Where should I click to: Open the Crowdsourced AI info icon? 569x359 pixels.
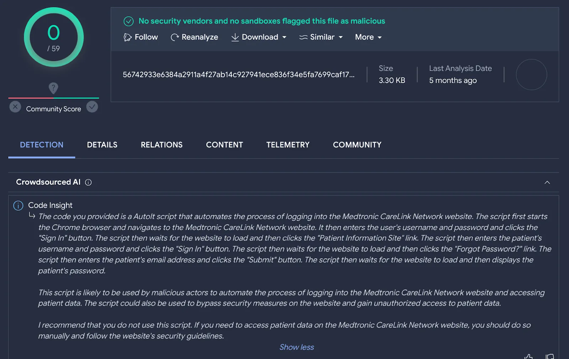tap(88, 182)
